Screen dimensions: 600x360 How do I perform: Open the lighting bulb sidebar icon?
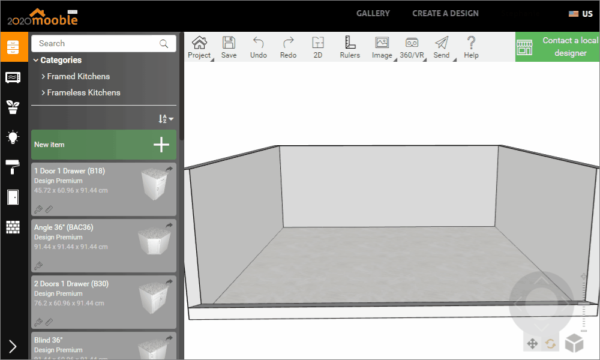[13, 137]
